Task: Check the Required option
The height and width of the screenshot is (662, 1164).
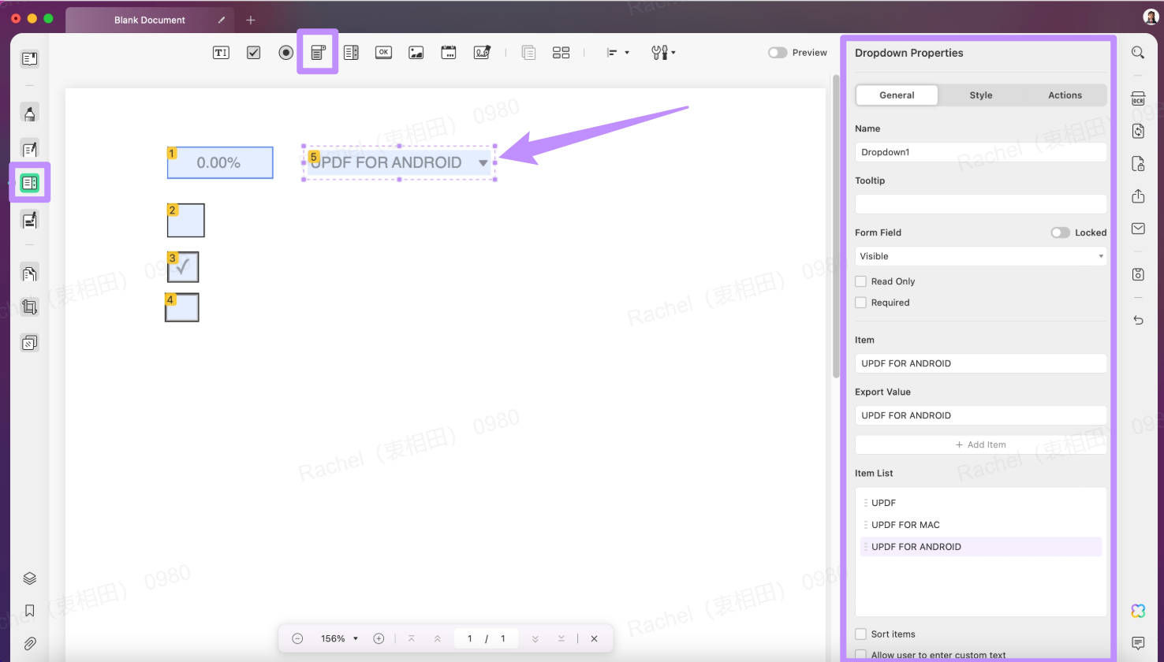Action: pos(860,302)
